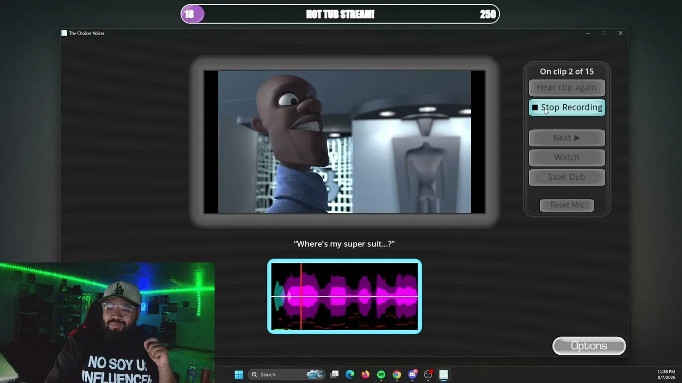This screenshot has height=383, width=682.
Task: Open Discord from the taskbar
Action: click(x=412, y=374)
